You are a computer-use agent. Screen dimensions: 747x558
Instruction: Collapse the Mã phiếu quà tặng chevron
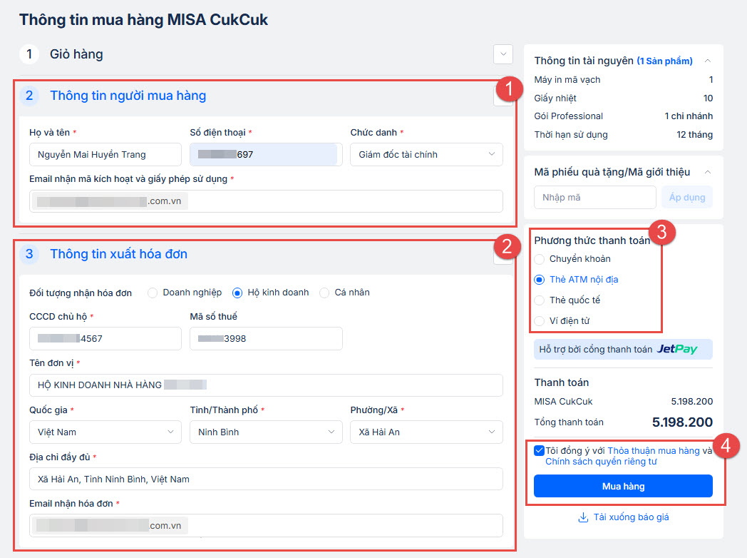tap(707, 172)
